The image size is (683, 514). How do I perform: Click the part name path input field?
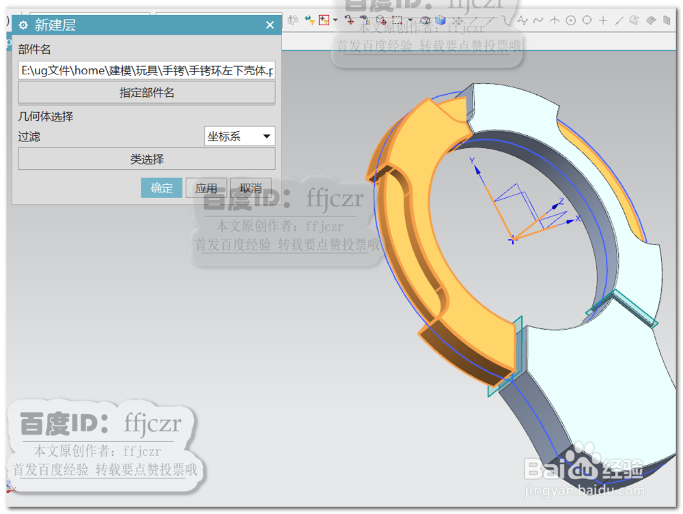(x=147, y=70)
